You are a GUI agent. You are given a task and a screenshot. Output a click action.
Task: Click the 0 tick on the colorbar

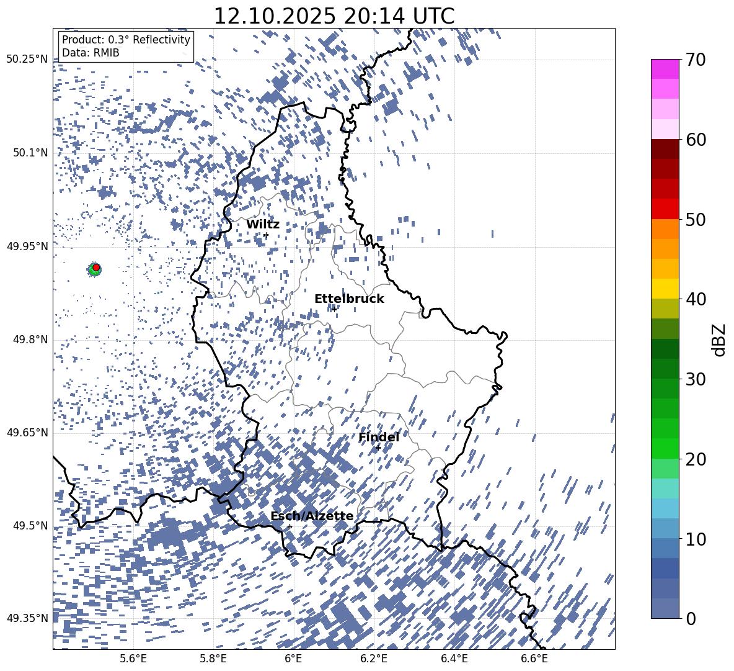click(x=691, y=618)
